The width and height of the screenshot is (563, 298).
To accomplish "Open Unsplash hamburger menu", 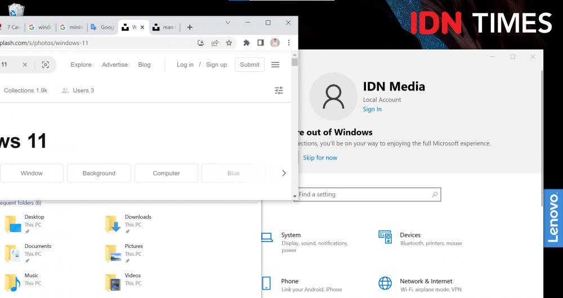I will (x=275, y=65).
